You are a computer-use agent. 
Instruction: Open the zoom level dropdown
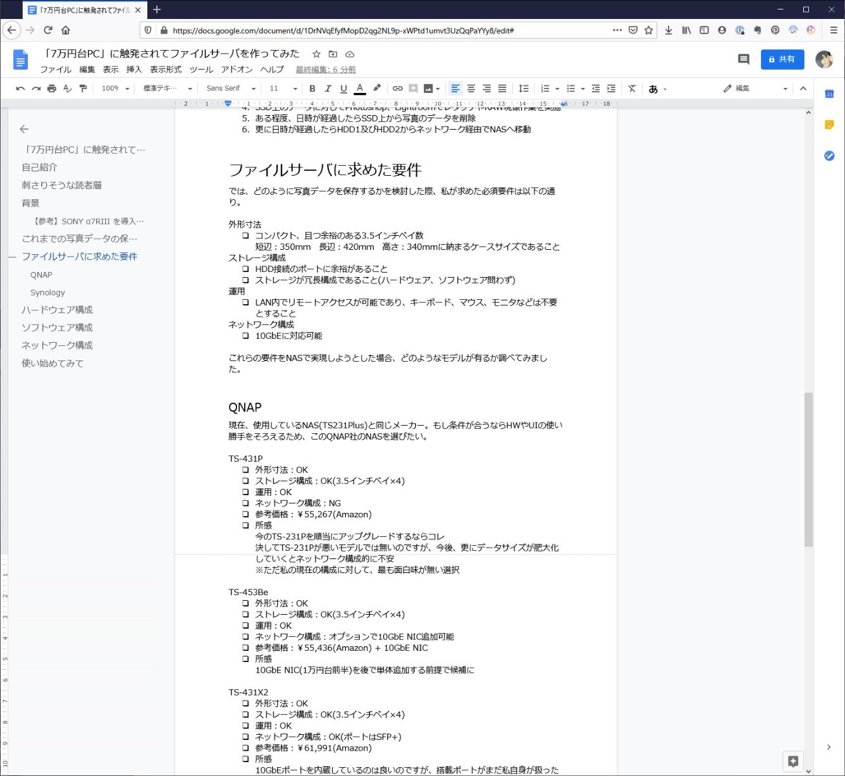pyautogui.click(x=115, y=89)
